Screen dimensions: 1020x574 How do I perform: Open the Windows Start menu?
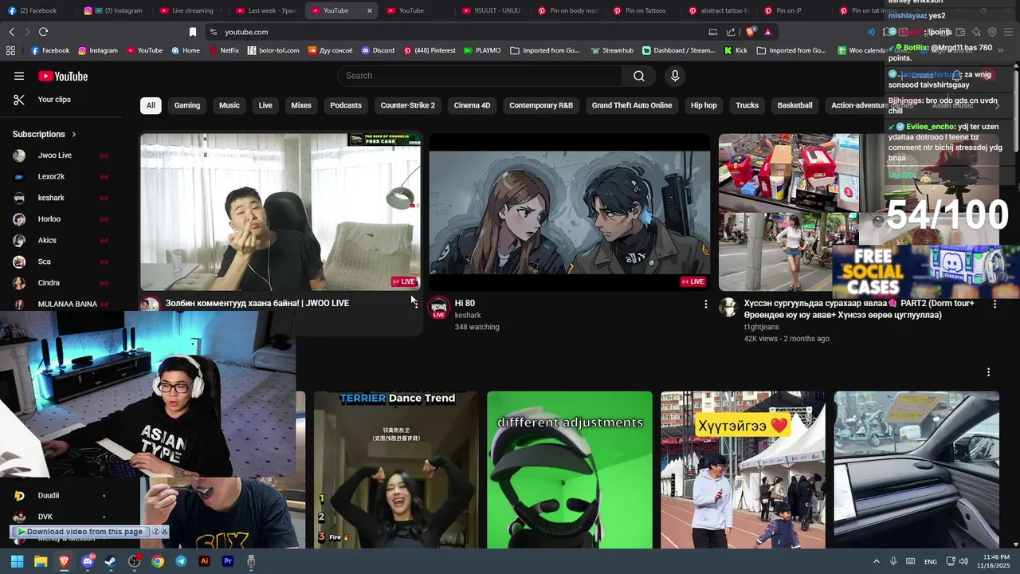(x=17, y=561)
